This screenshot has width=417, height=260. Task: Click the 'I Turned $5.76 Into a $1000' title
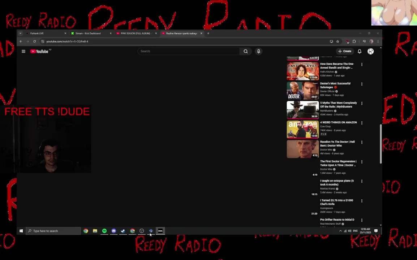(x=336, y=202)
